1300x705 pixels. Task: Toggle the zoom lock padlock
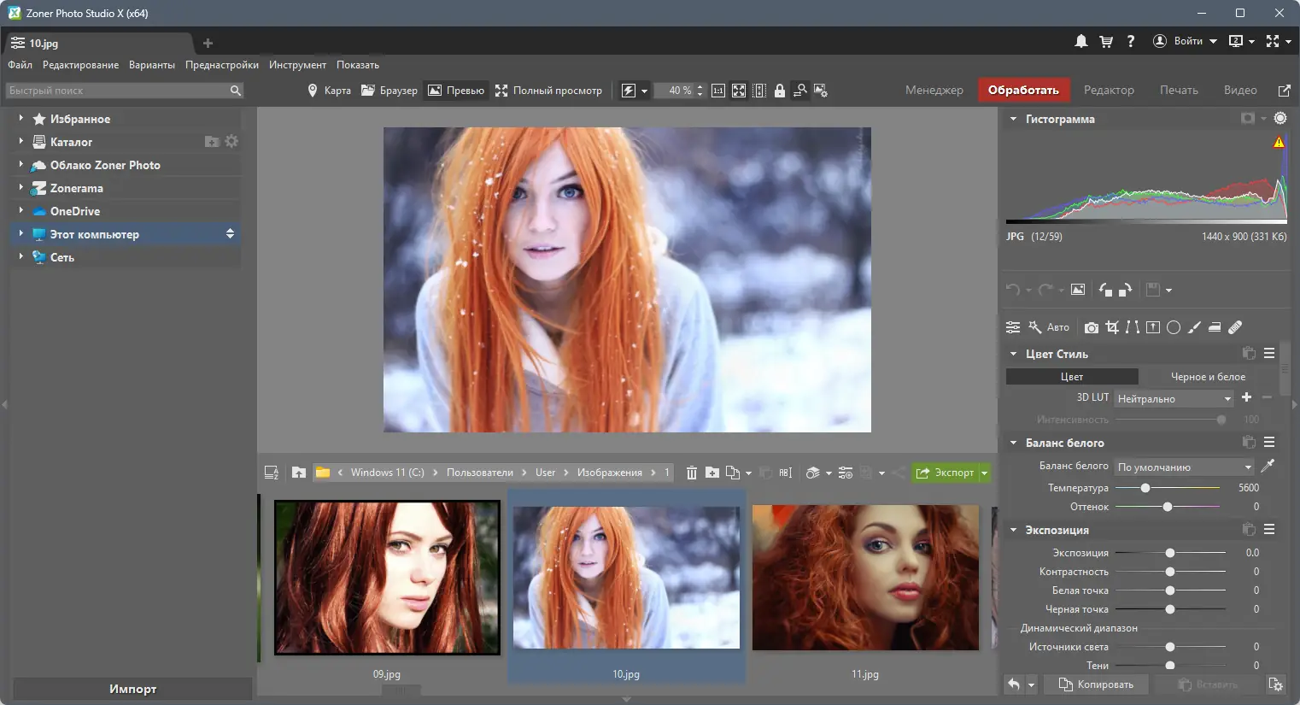(780, 91)
